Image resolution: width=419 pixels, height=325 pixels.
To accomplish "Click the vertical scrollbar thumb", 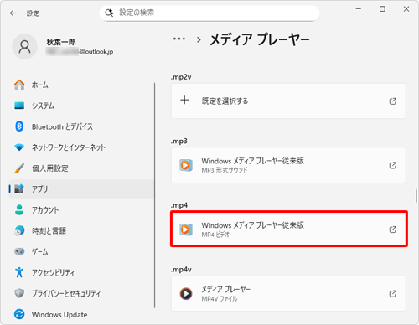I will click(416, 196).
